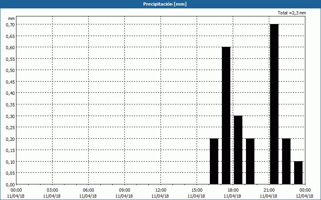Click the Precipitación [mm] title bar text
The image size is (321, 200).
pyautogui.click(x=165, y=4)
